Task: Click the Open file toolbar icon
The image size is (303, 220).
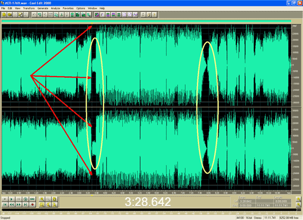Action: click(x=11, y=15)
